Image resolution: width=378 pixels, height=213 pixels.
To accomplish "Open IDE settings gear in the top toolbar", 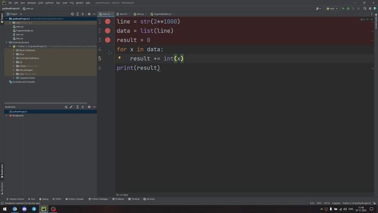I will pyautogui.click(x=370, y=8).
